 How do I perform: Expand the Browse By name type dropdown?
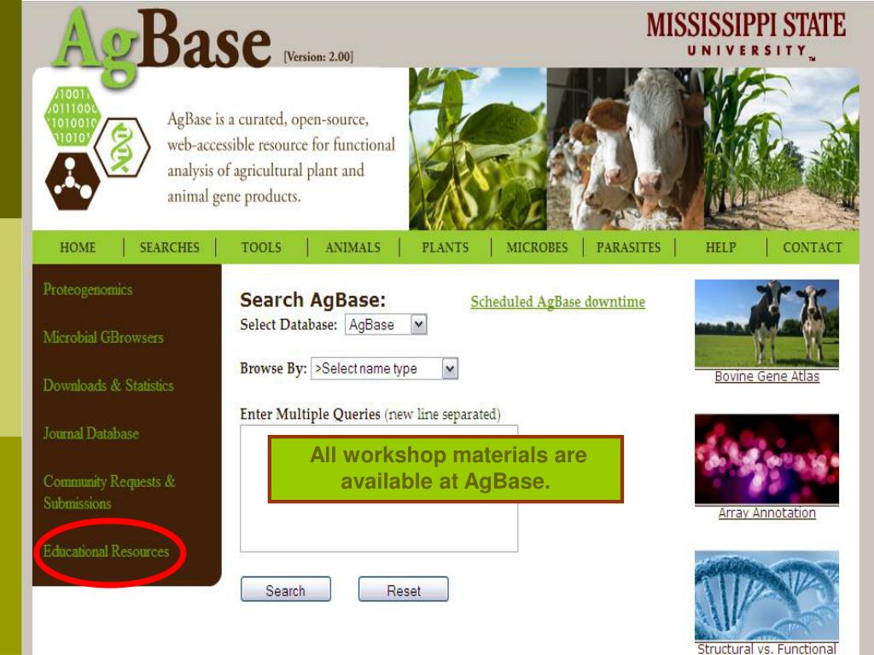385,368
